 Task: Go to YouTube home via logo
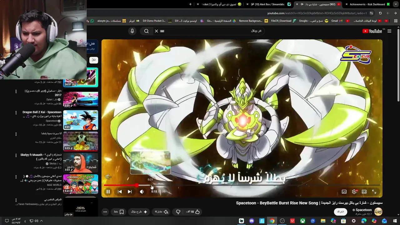pos(372,31)
